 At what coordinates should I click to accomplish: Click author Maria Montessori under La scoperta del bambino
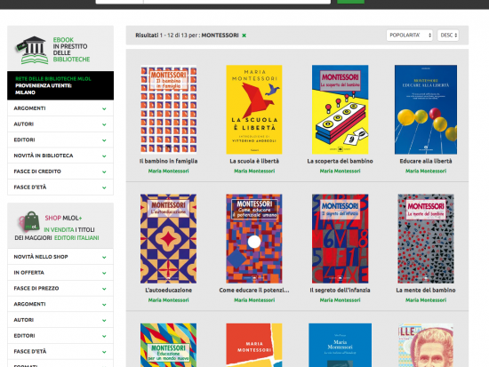pos(340,171)
